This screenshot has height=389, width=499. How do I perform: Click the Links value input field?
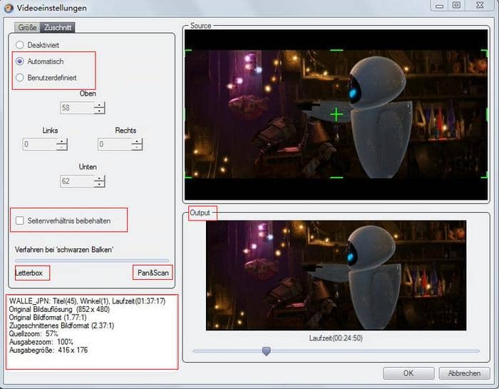[x=39, y=144]
